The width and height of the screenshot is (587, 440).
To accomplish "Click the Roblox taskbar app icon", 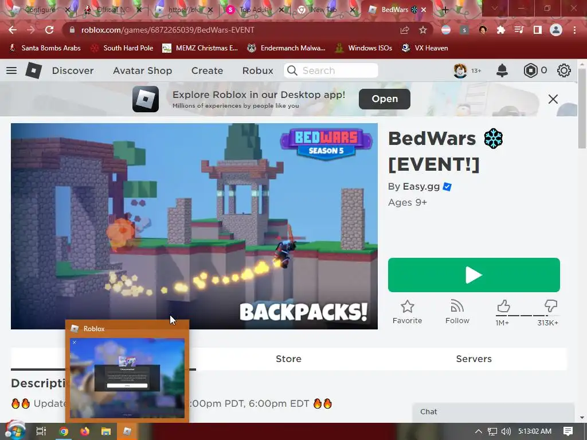I will [x=127, y=431].
